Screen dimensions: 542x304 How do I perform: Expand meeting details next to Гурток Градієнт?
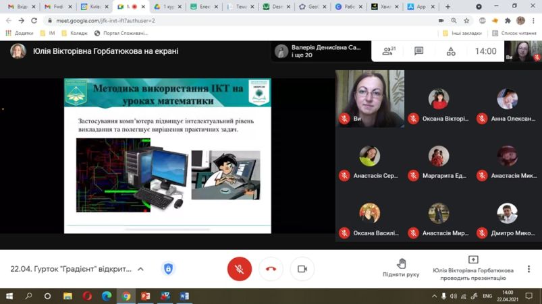point(140,269)
